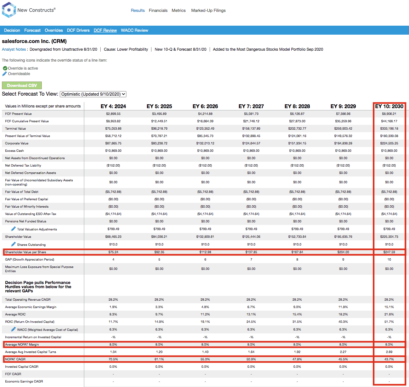This screenshot has height=387, width=409.
Task: Click the 70.5% NOPAT CAGR value
Action: [x=113, y=359]
